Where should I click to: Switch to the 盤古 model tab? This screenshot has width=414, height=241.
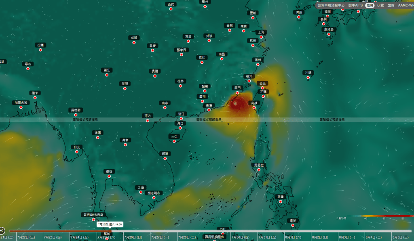[391, 5]
